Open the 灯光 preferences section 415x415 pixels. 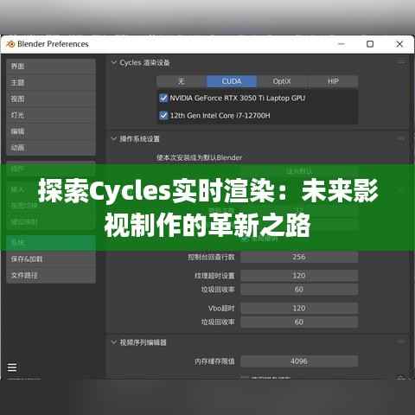51,115
